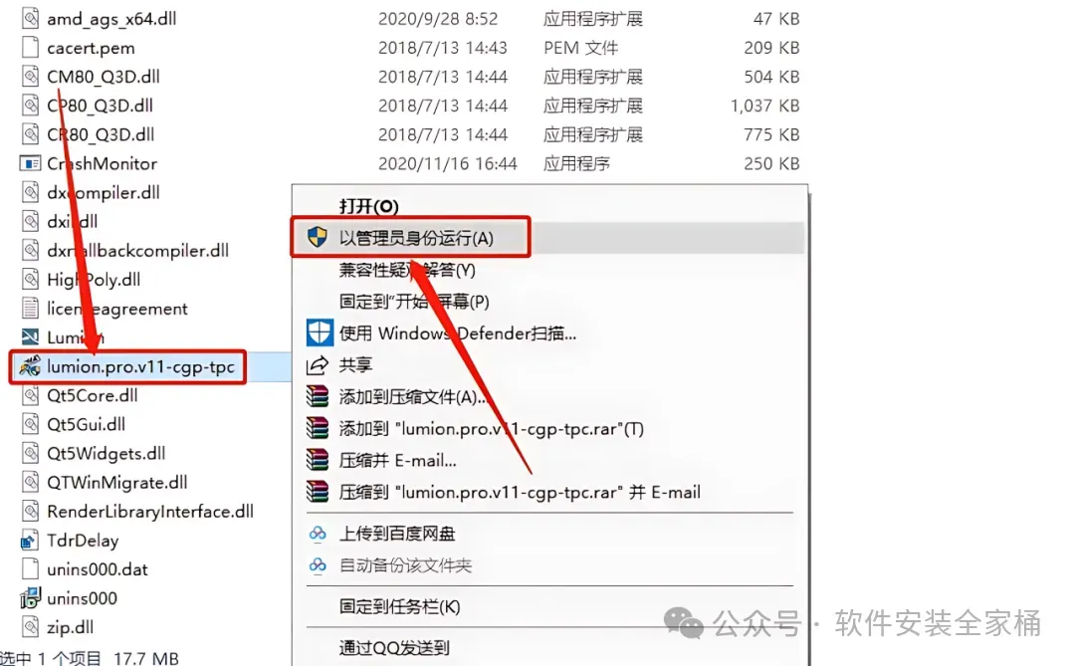Select 通过QQ发送到 menu entry
1075x666 pixels.
click(x=394, y=647)
